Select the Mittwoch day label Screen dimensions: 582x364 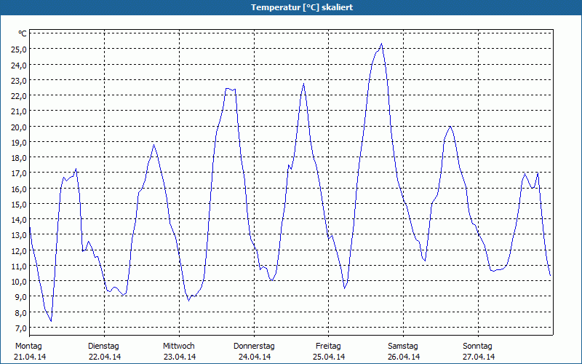coord(179,346)
